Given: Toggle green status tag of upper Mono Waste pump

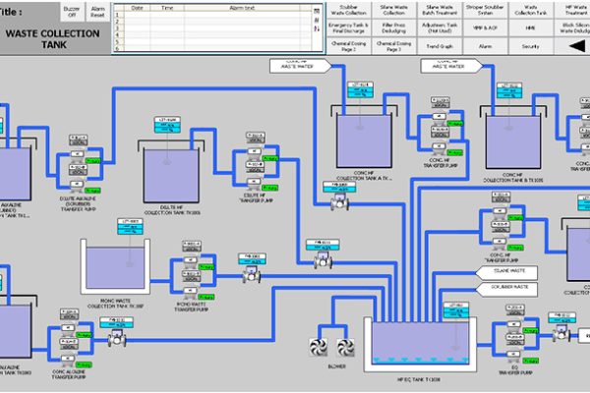Looking at the screenshot, I should coord(206,267).
